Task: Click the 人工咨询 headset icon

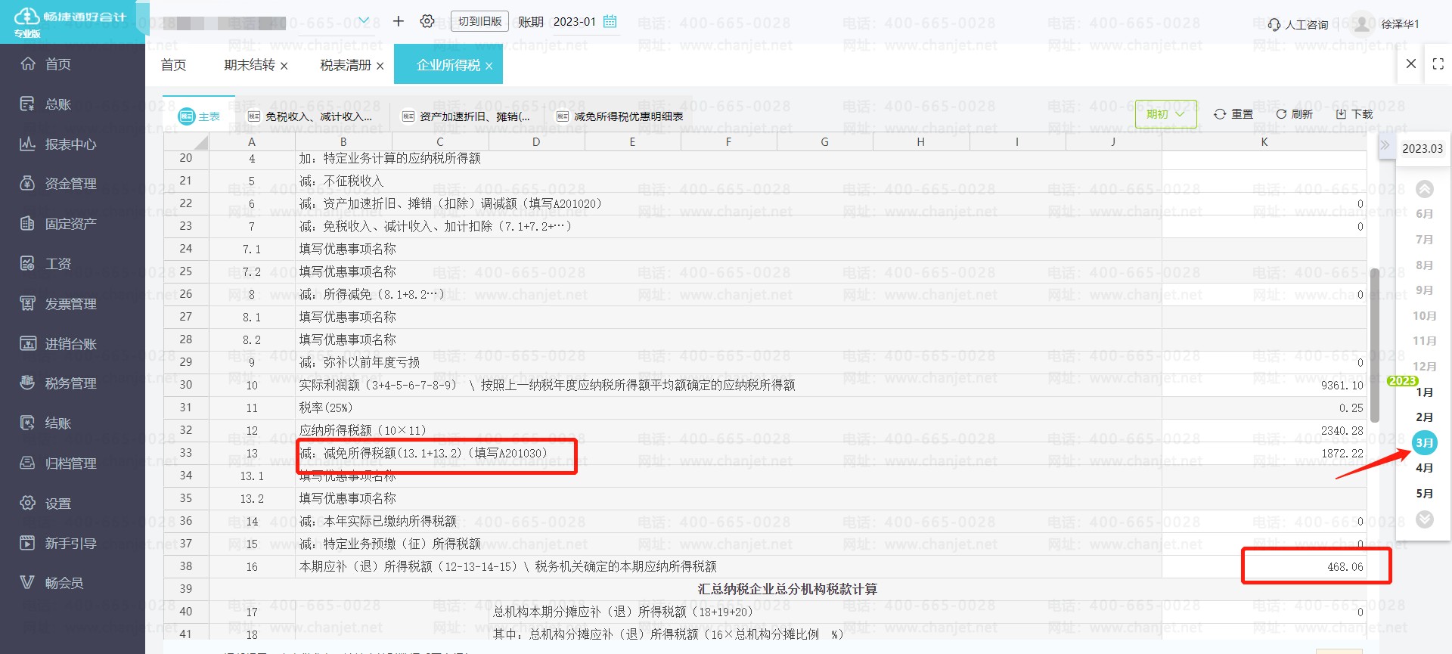Action: pyautogui.click(x=1274, y=24)
